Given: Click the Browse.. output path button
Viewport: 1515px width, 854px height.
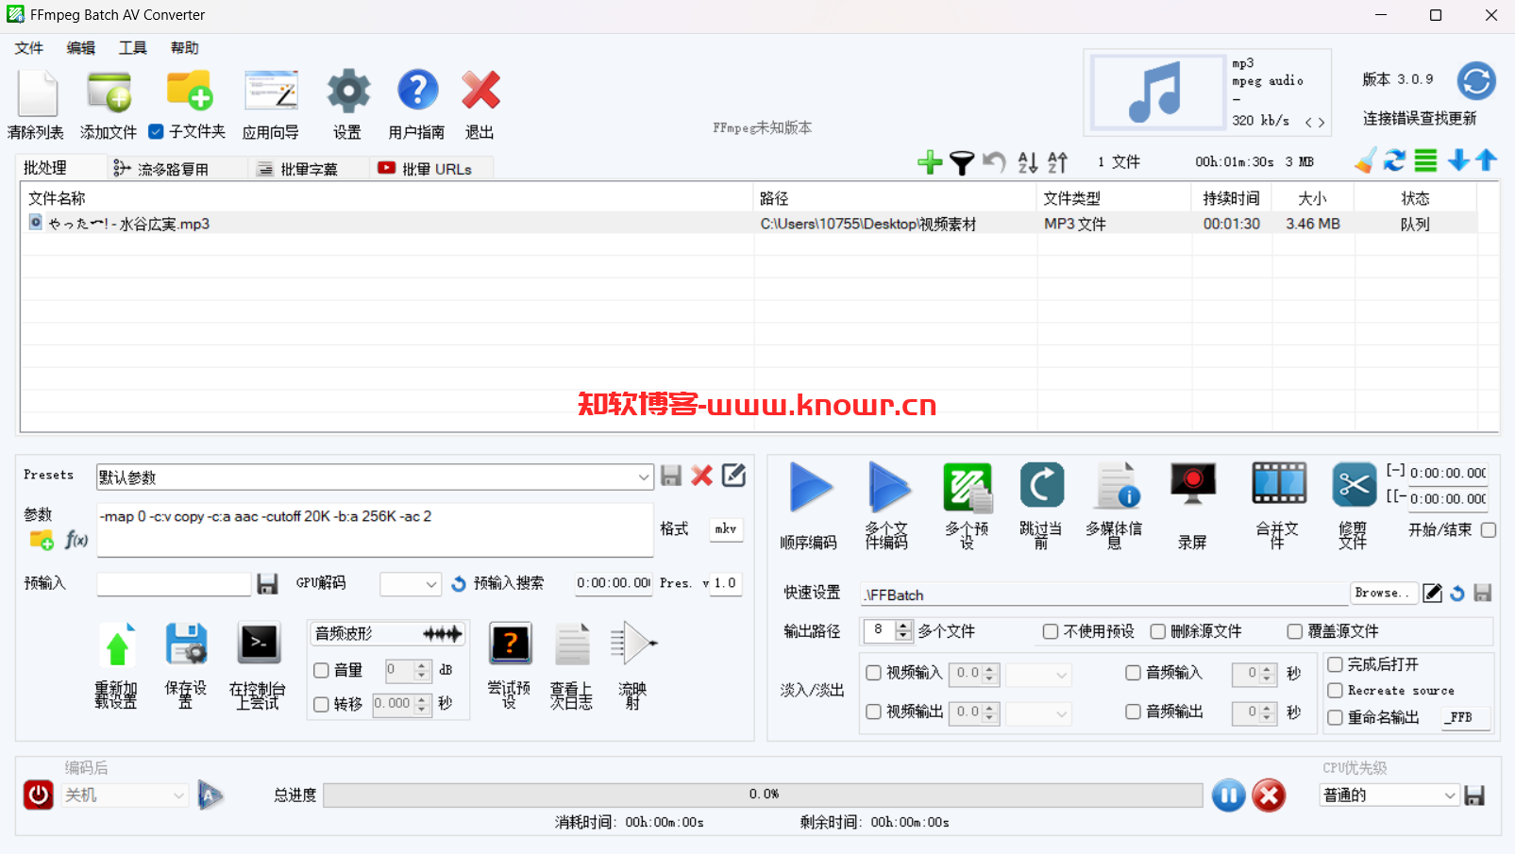Looking at the screenshot, I should click(x=1383, y=593).
